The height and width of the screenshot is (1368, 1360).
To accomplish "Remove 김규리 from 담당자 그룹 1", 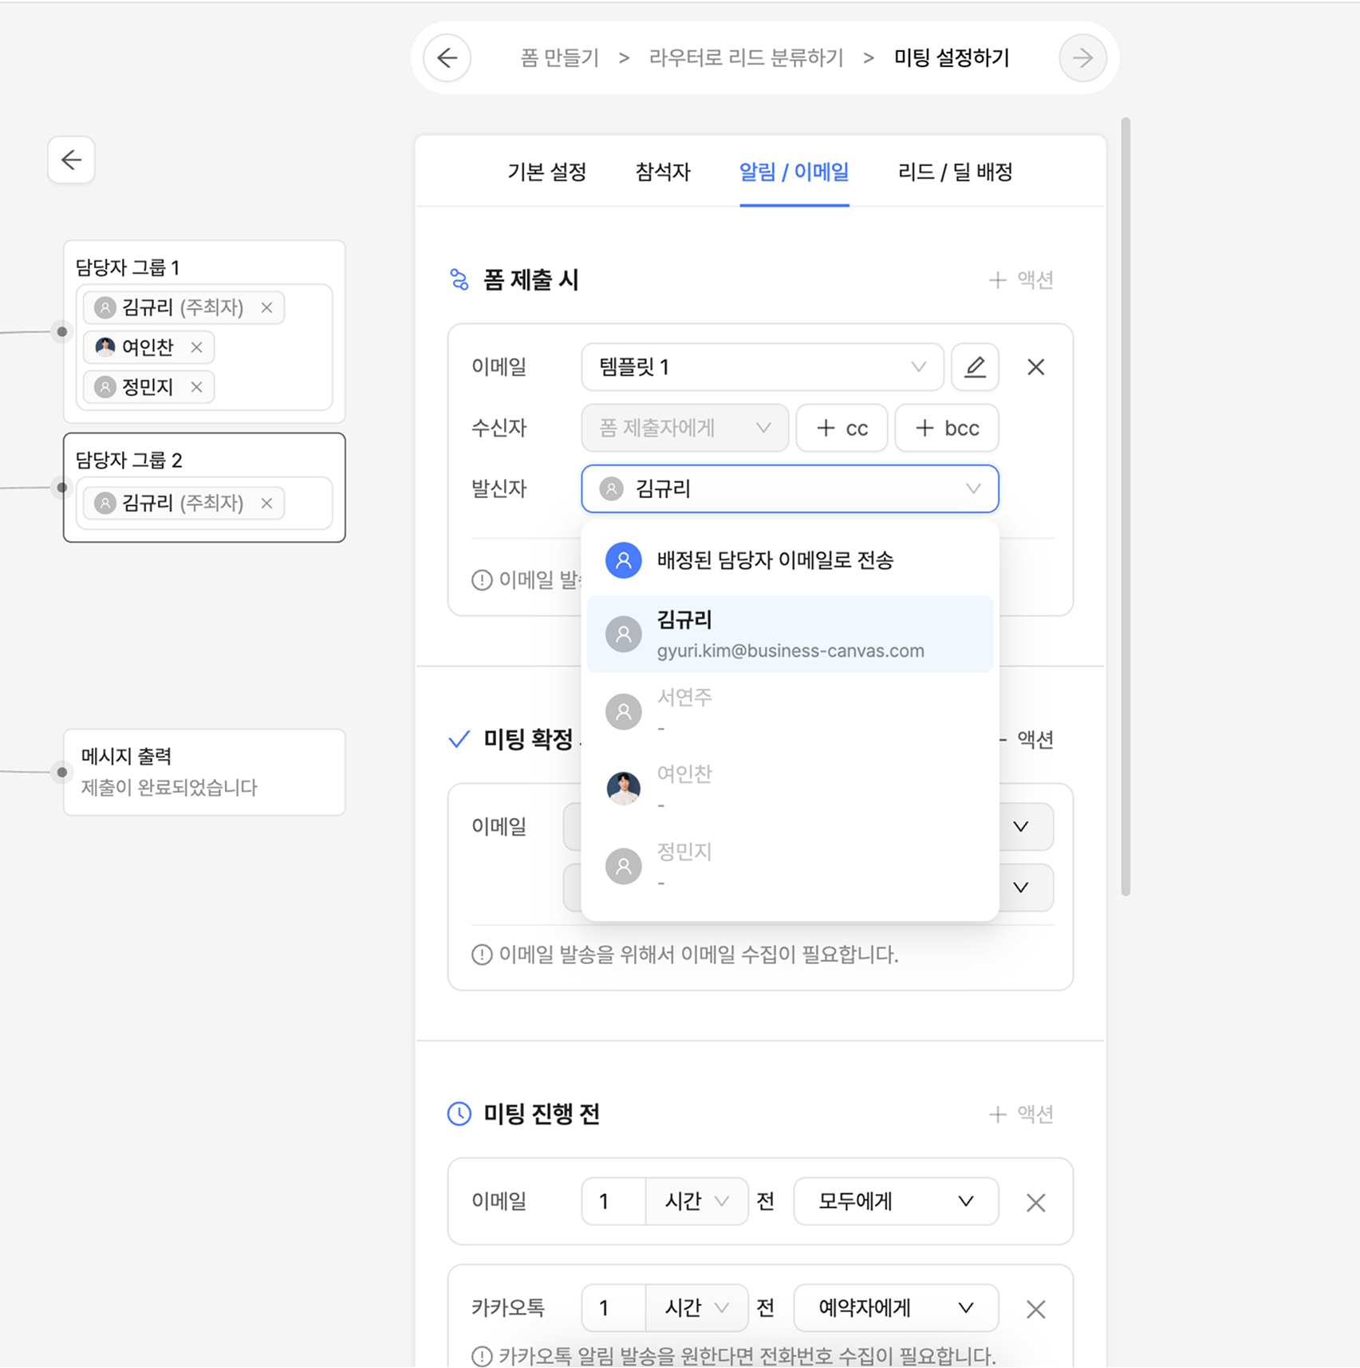I will pyautogui.click(x=267, y=307).
